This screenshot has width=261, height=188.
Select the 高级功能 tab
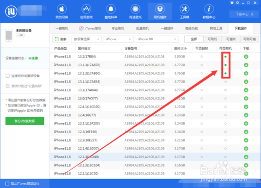(192, 28)
